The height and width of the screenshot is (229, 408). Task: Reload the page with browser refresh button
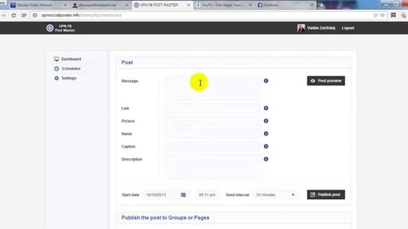click(13, 15)
